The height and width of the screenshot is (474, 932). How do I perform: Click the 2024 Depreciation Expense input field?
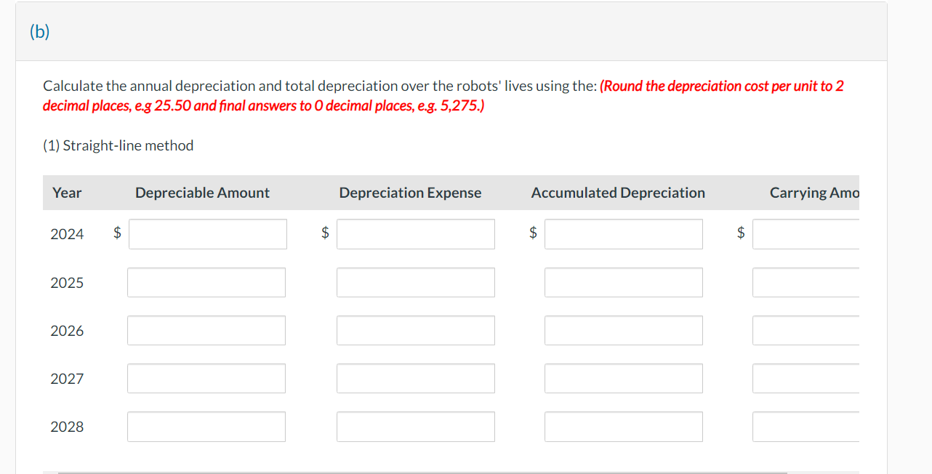tap(415, 233)
